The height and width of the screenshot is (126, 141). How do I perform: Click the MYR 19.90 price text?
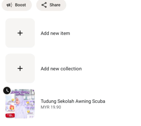pos(51,107)
